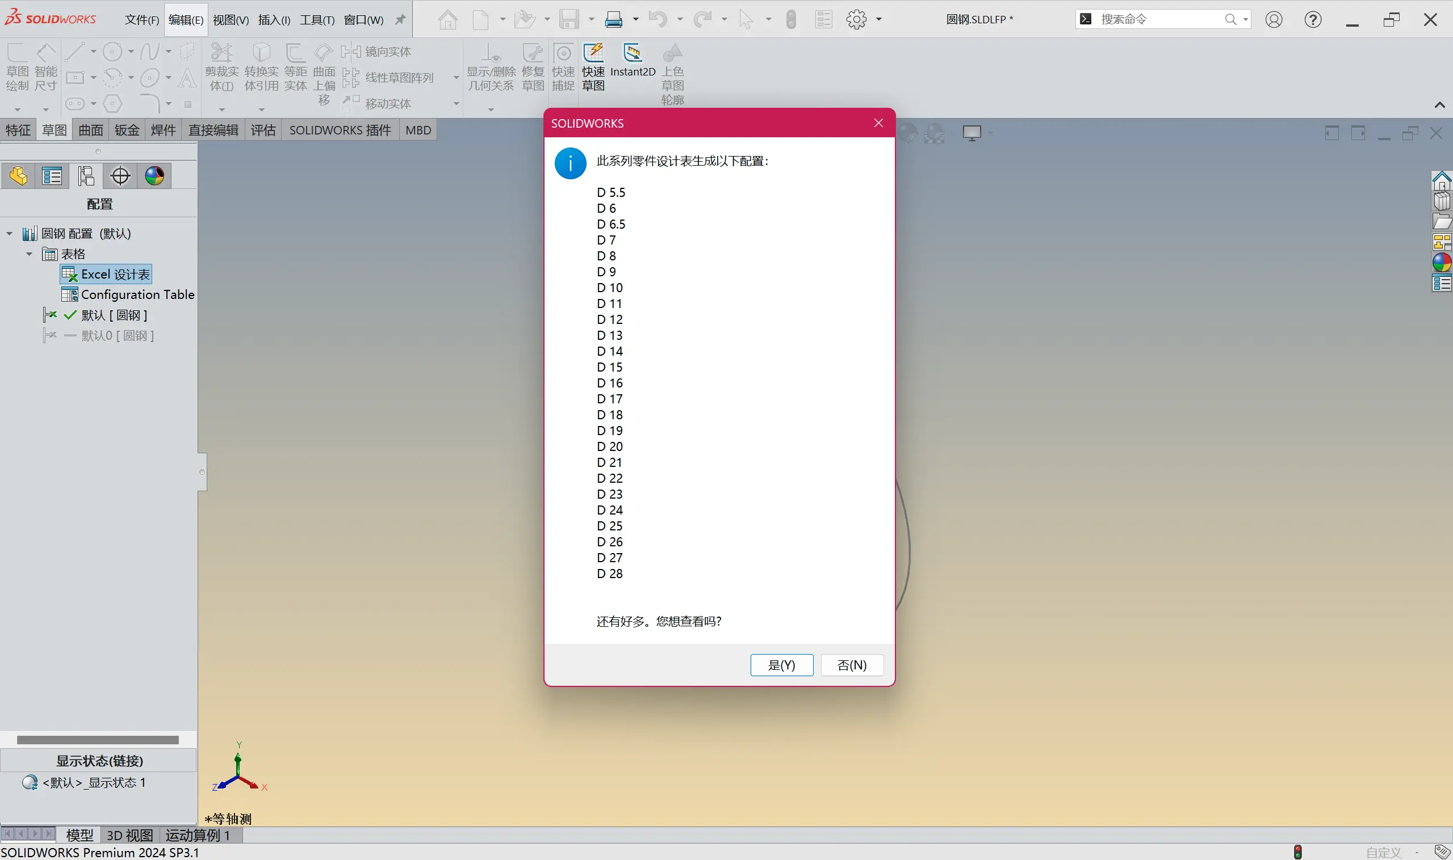1453x860 pixels.
Task: Switch to the 曲面 ribbon tab
Action: point(90,130)
